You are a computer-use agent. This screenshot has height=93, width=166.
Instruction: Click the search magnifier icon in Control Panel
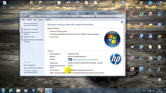coord(123,16)
